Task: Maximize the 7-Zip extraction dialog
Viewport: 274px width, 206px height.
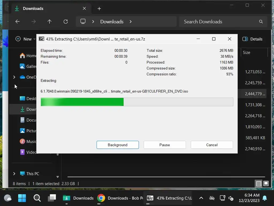Action: pos(214,39)
